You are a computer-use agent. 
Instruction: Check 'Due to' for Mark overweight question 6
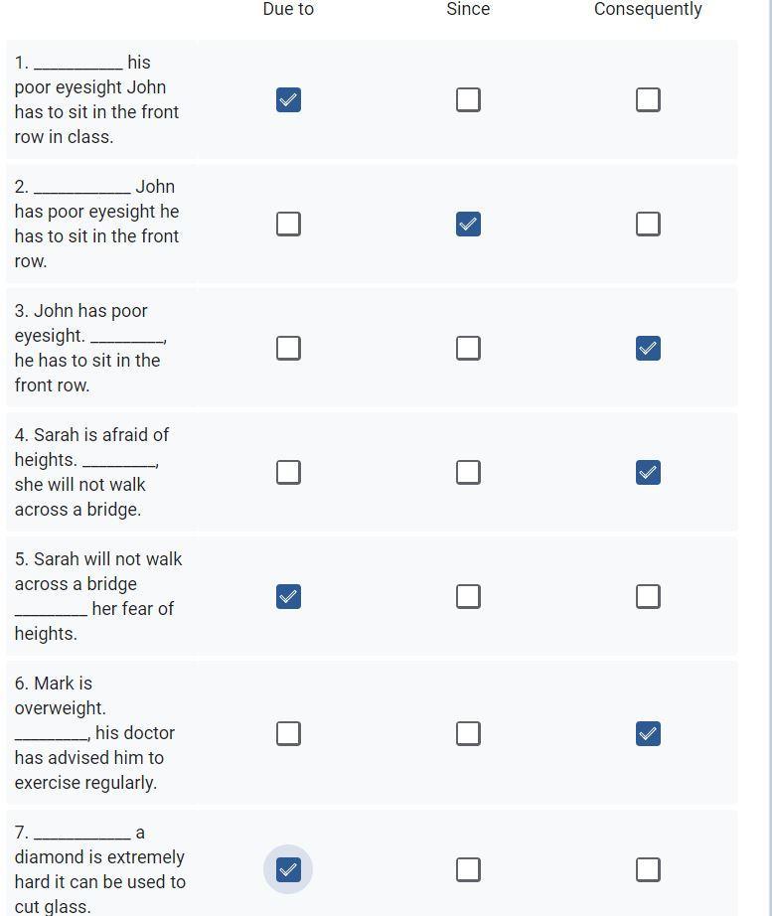point(288,733)
